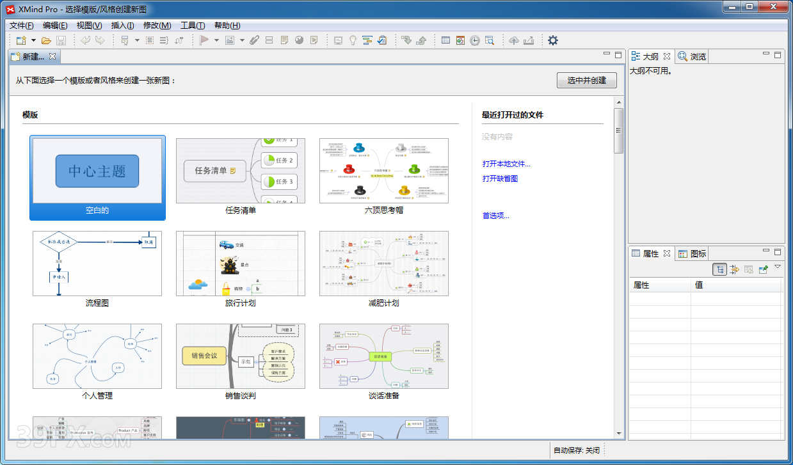Click the label toolbar icon
Viewport: 793px width, 465px height.
click(269, 40)
